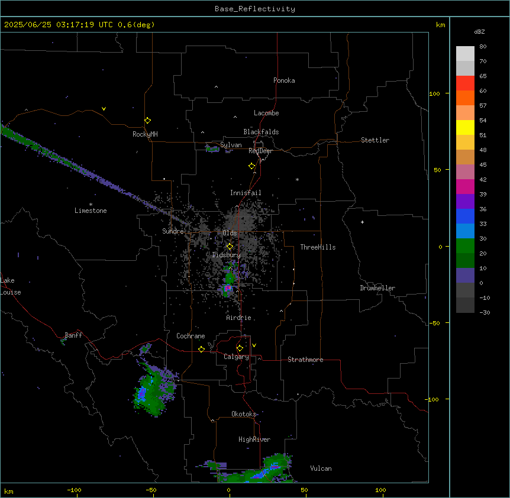The image size is (510, 498).
Task: Select the lightest gray 70-80 dBZ legend band
Action: 465,54
